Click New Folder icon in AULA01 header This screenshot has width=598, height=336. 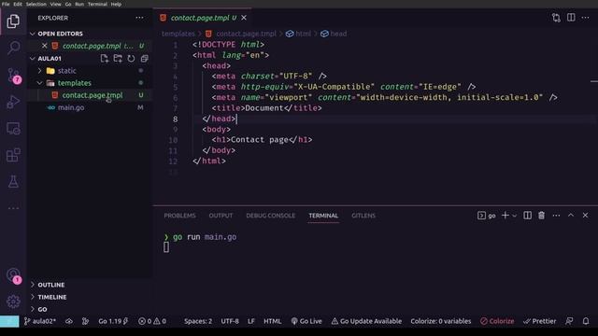[118, 58]
